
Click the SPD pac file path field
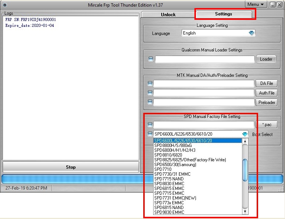tap(204, 125)
